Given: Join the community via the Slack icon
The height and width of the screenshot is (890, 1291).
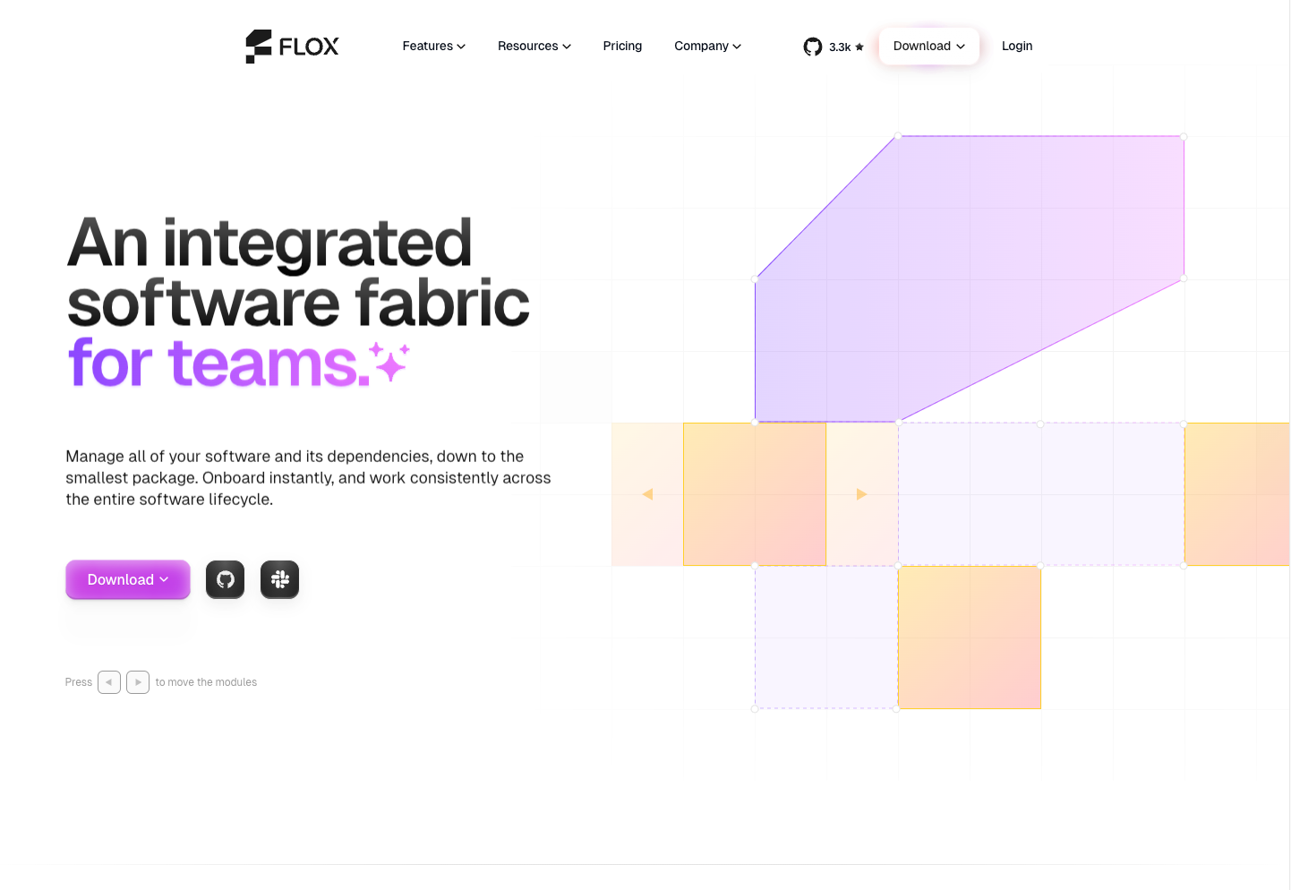Looking at the screenshot, I should point(279,579).
